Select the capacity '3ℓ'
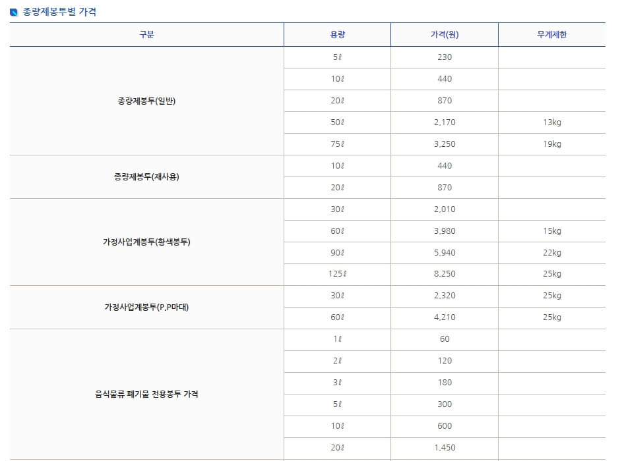The image size is (620, 461). tap(337, 383)
